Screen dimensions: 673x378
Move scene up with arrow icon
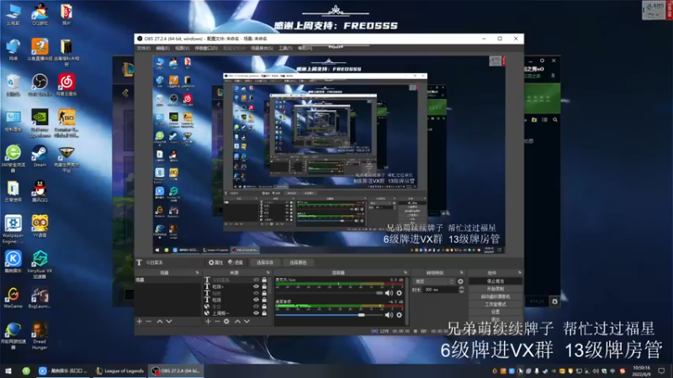[160, 321]
